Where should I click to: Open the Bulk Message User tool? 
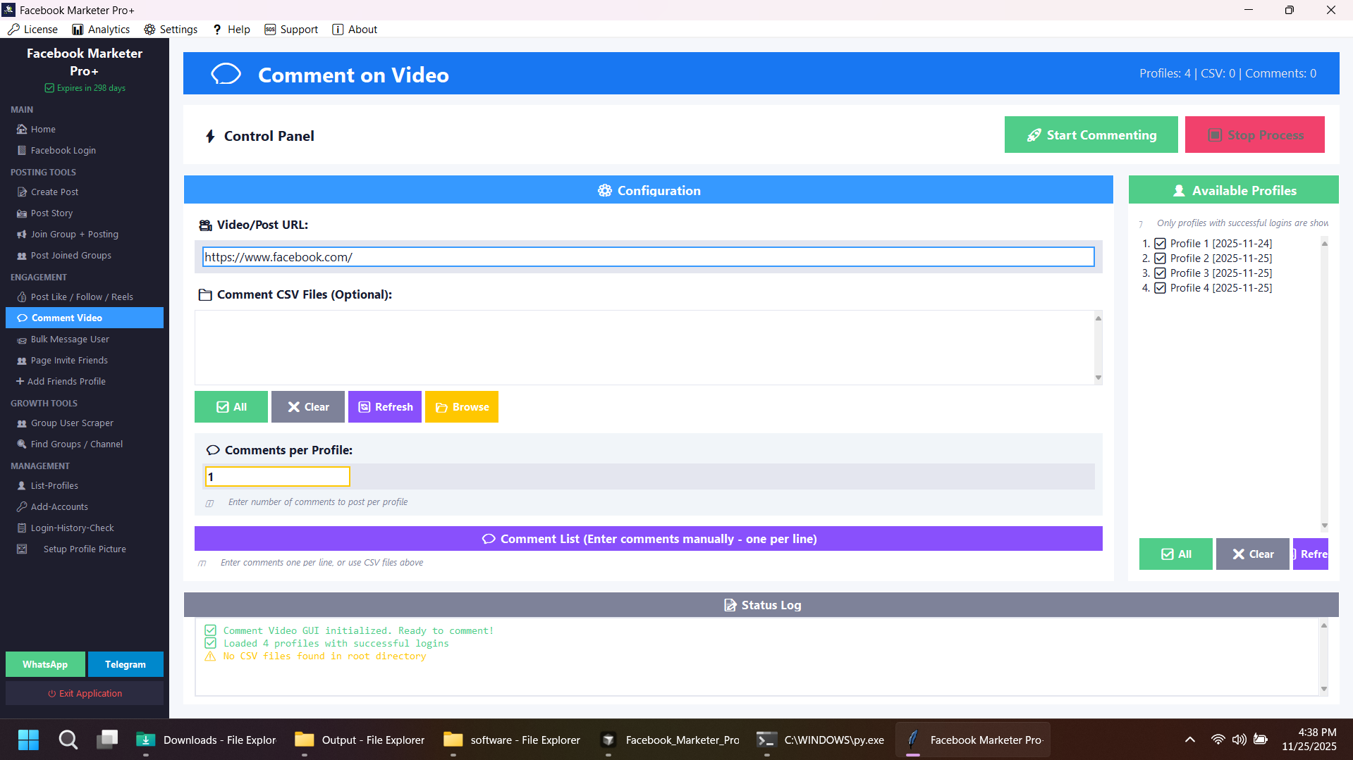[70, 339]
